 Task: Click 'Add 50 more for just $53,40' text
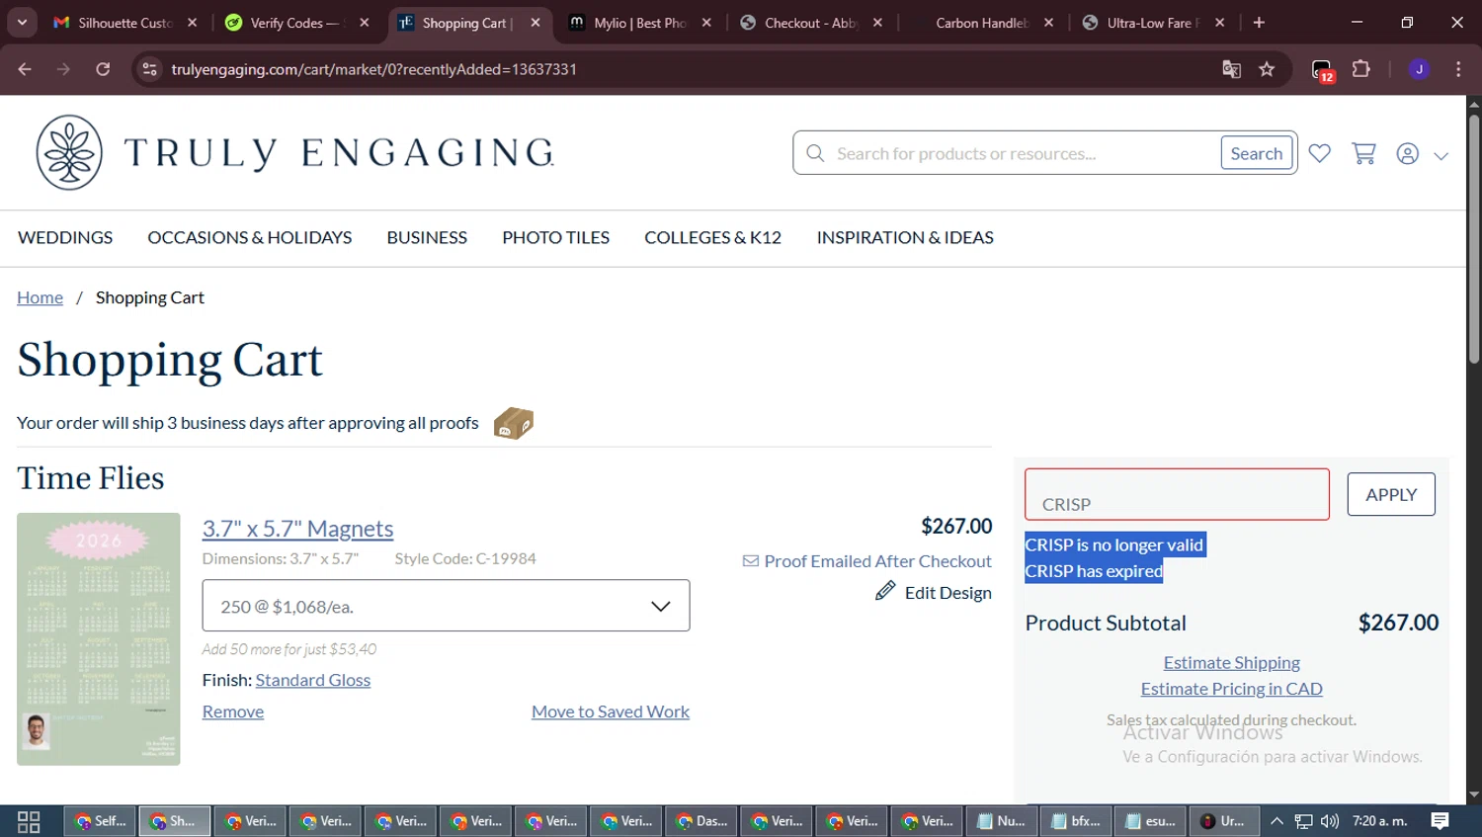tap(289, 649)
